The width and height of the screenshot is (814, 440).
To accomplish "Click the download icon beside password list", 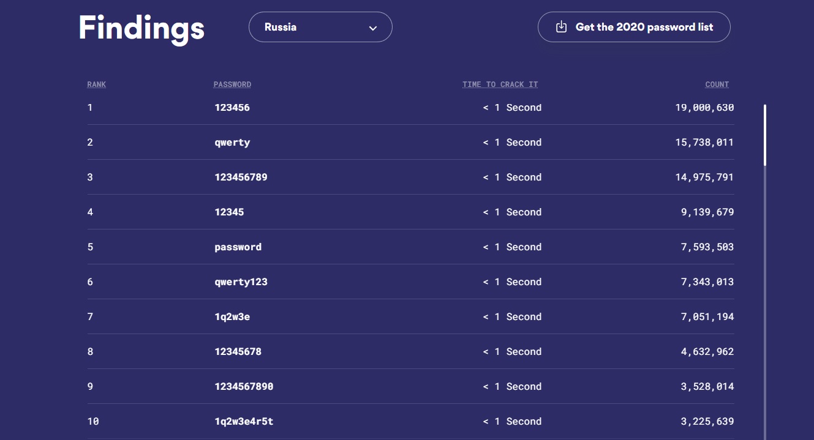I will click(x=561, y=27).
